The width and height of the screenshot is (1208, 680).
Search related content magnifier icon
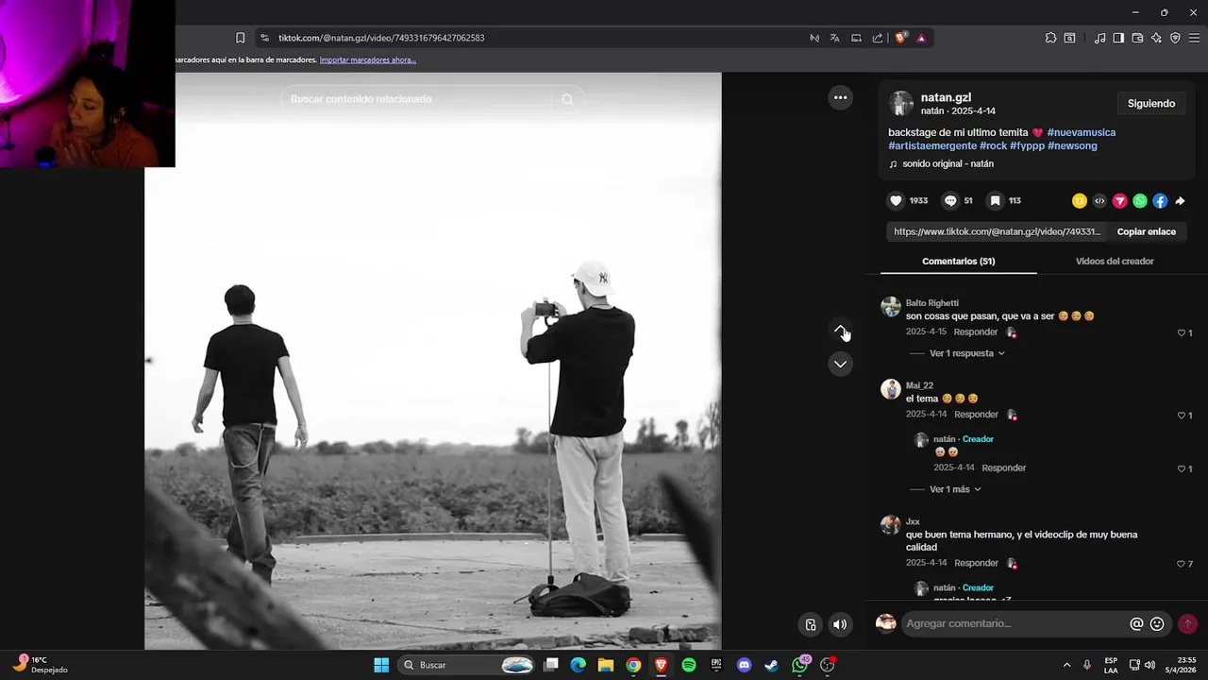click(567, 99)
